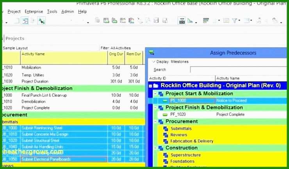Collapse the Construction group in dialog

(155, 148)
